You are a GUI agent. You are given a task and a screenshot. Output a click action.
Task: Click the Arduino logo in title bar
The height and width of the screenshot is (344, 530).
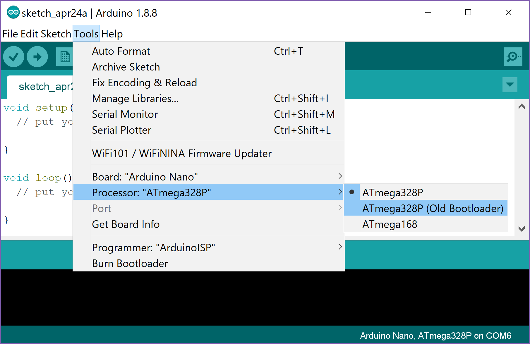[13, 12]
